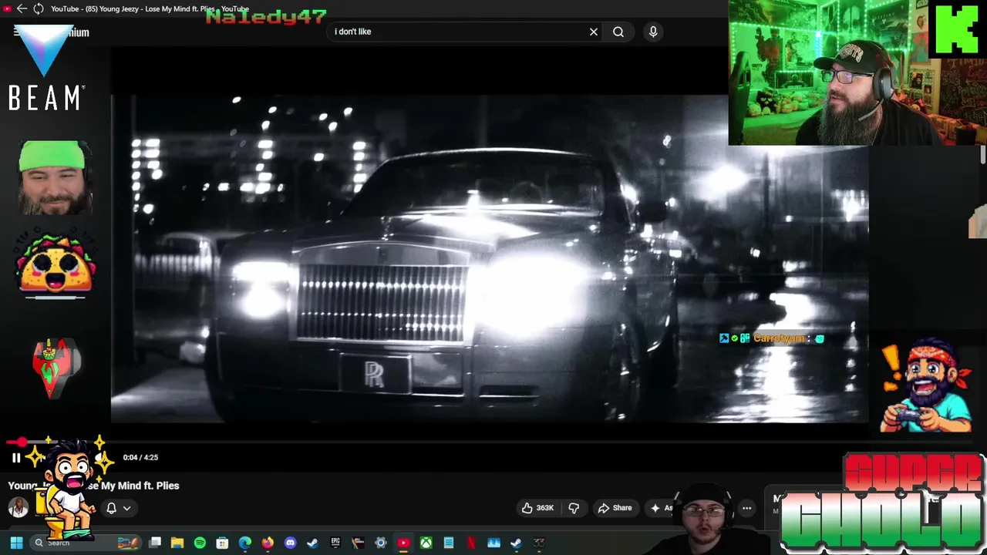
Task: Open Spotify from taskbar
Action: tap(200, 543)
